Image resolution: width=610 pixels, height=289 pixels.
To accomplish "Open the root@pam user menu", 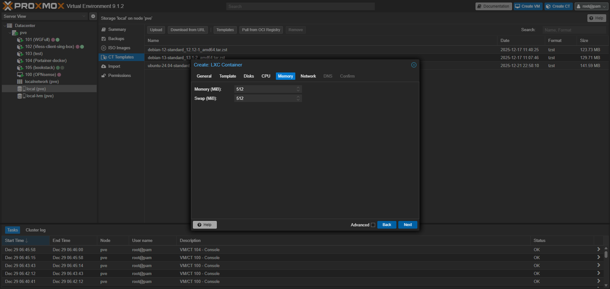I will [591, 6].
